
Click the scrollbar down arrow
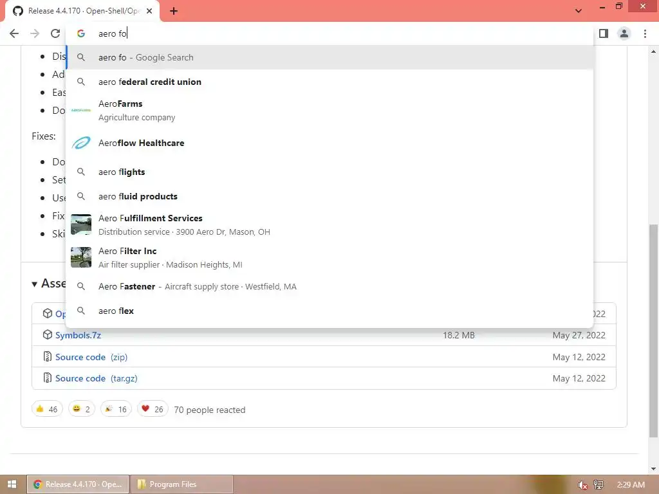(653, 468)
